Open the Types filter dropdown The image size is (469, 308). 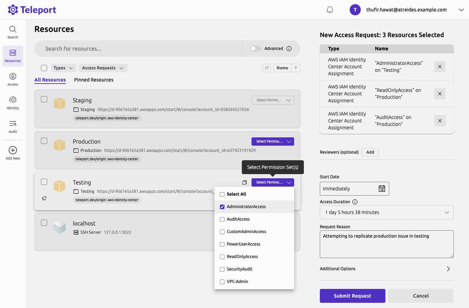(63, 68)
